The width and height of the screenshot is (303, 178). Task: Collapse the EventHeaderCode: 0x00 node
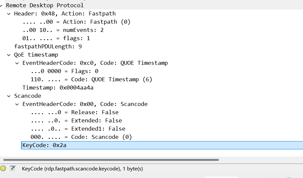[x=17, y=104]
